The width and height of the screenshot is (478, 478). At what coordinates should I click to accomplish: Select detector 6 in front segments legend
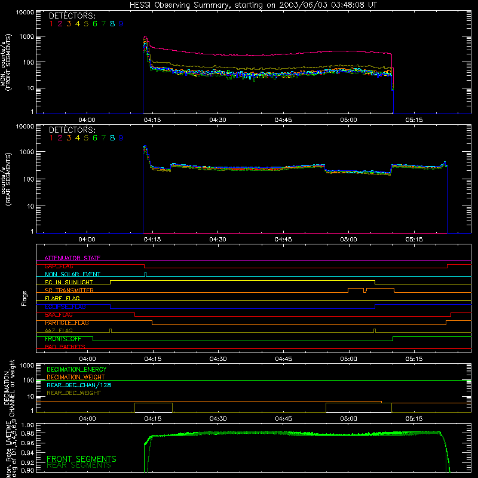click(x=95, y=24)
